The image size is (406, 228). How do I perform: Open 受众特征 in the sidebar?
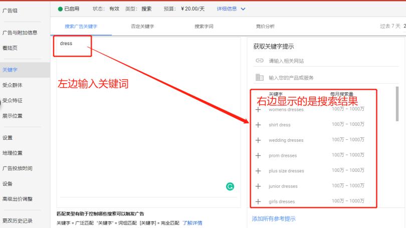tap(12, 100)
